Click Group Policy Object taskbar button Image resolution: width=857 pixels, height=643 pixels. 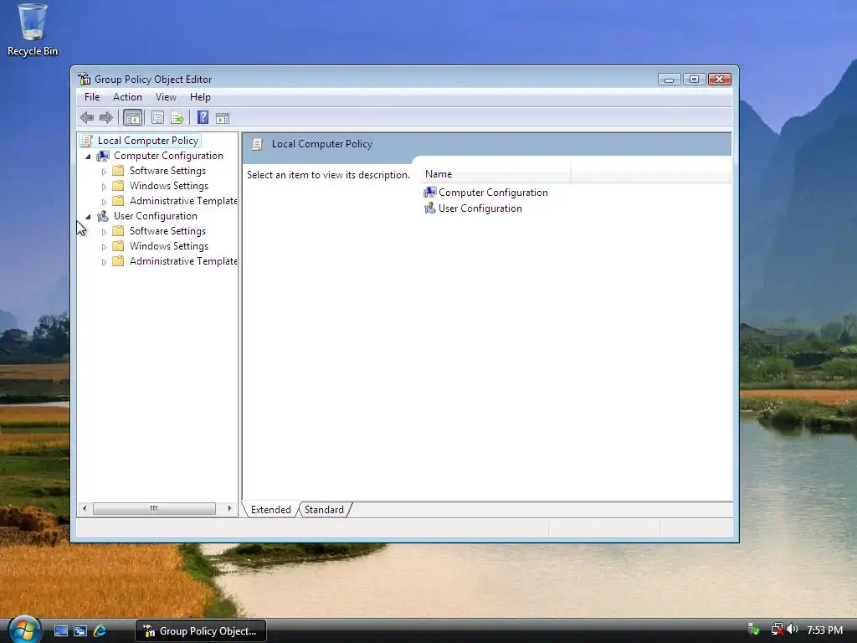pyautogui.click(x=201, y=631)
